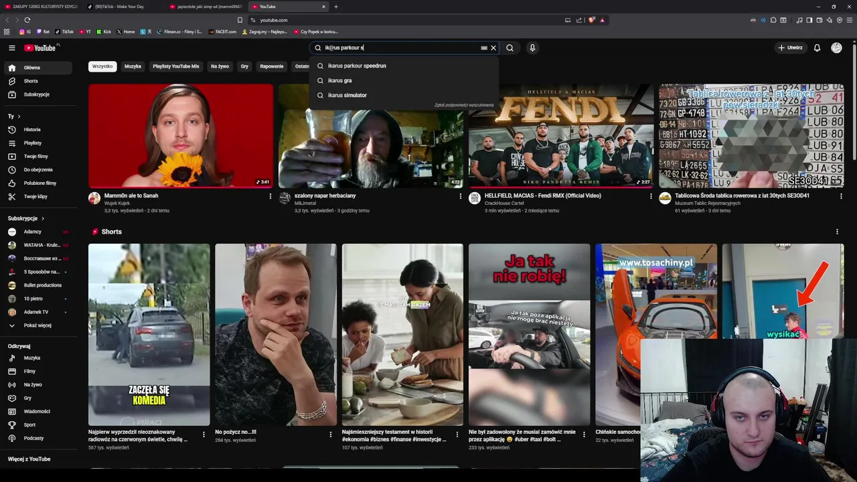Open the Kick bookmark in bookmarks bar
The image size is (857, 482).
(104, 31)
